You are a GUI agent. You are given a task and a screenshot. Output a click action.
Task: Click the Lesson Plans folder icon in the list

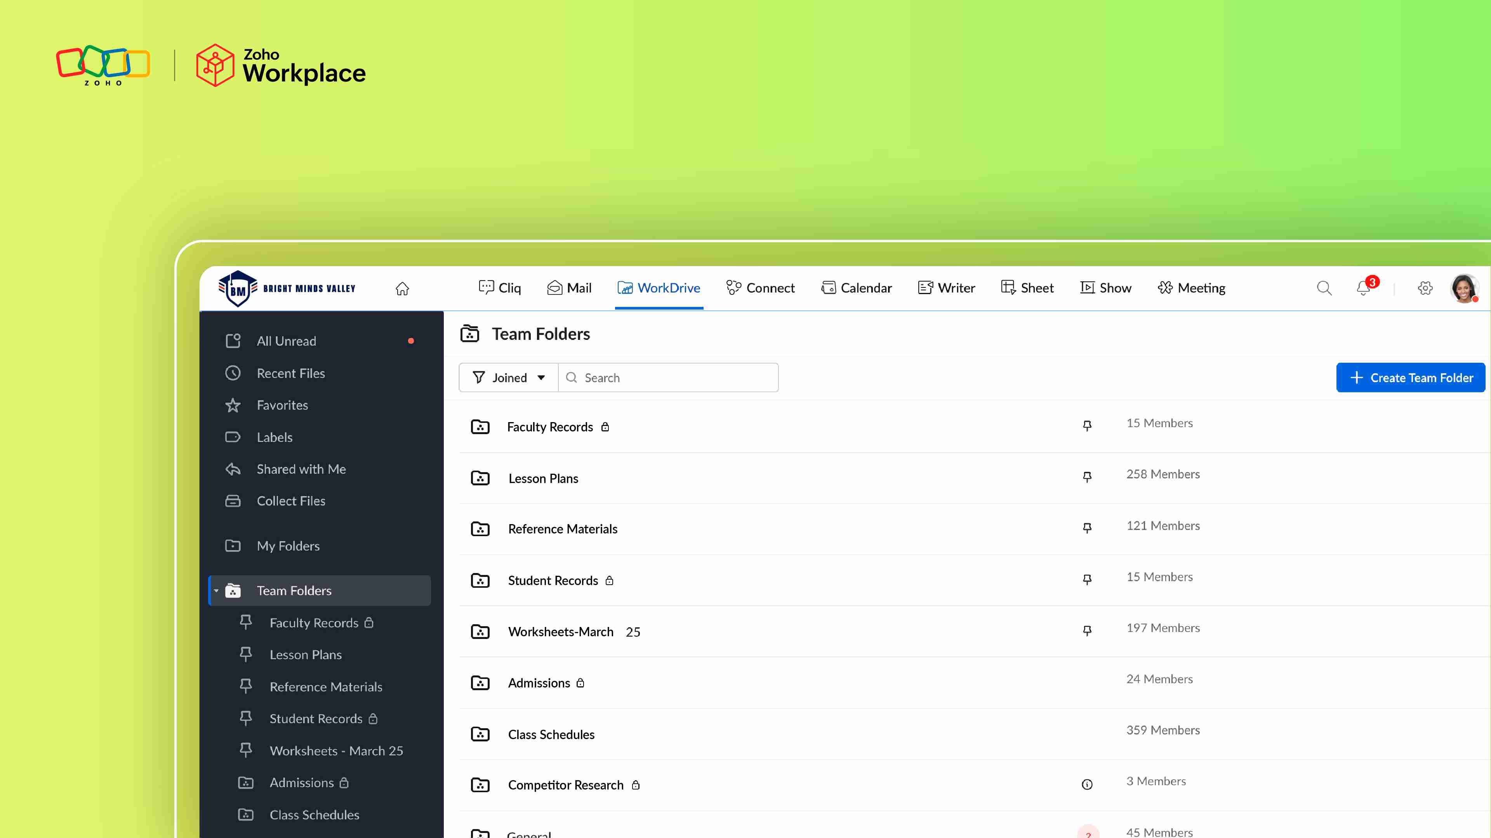click(480, 478)
